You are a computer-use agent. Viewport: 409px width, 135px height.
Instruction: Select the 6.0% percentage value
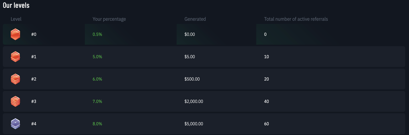click(97, 79)
